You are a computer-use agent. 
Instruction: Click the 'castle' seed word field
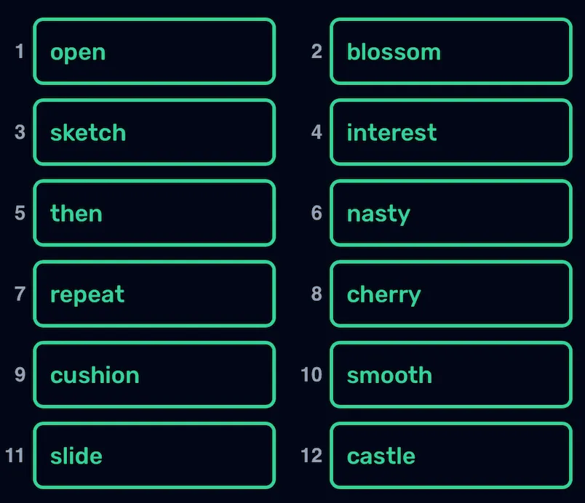tap(451, 455)
